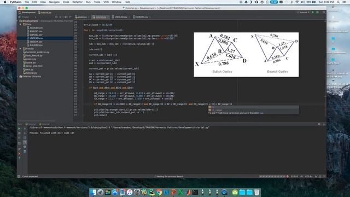Rerun program with green play icon in Run panel
The width and height of the screenshot is (350, 197).
point(19,129)
